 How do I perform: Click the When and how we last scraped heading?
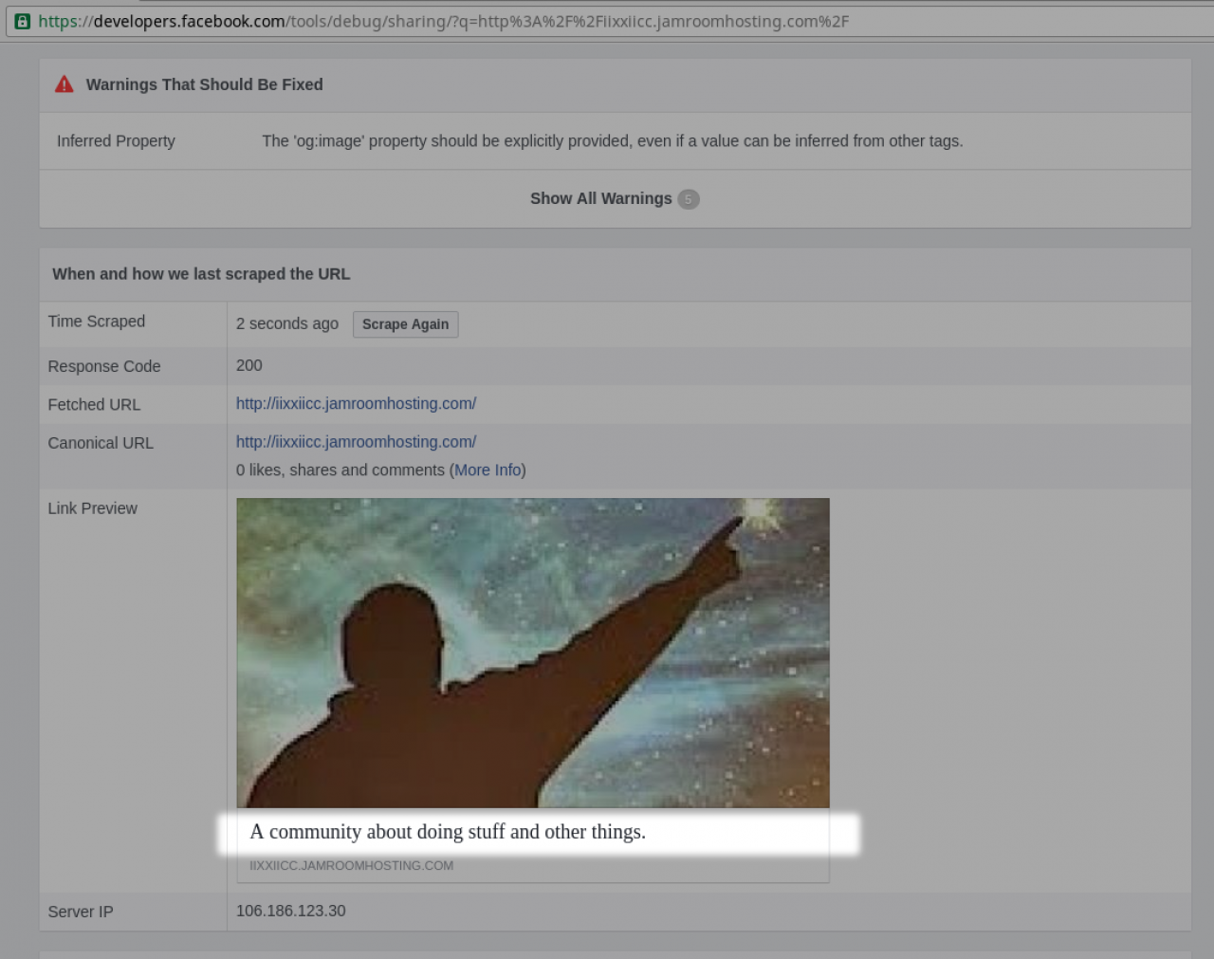(201, 274)
